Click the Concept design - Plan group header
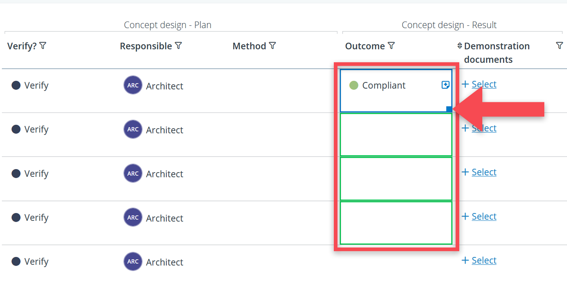This screenshot has height=283, width=567. 168,25
